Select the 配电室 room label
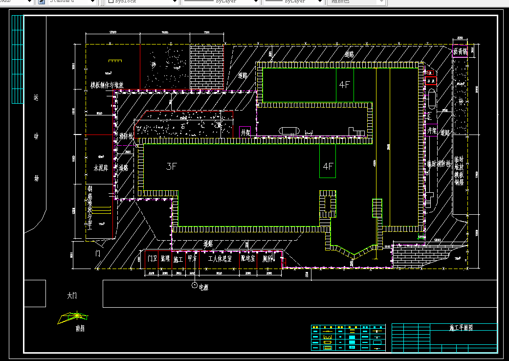509x361 pixels. pos(248,259)
